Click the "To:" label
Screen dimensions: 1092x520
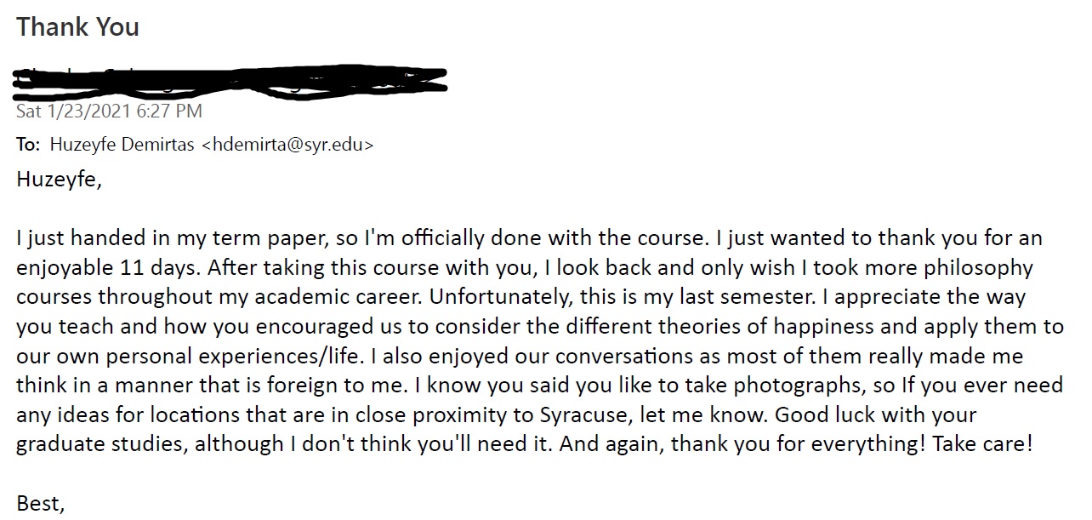tap(28, 145)
